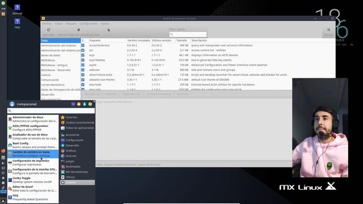Screen dimensions: 363x204
Task: Open the Ayuda menu
Action: click(x=104, y=24)
